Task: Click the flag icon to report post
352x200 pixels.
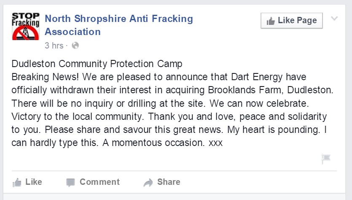Action: click(x=326, y=159)
